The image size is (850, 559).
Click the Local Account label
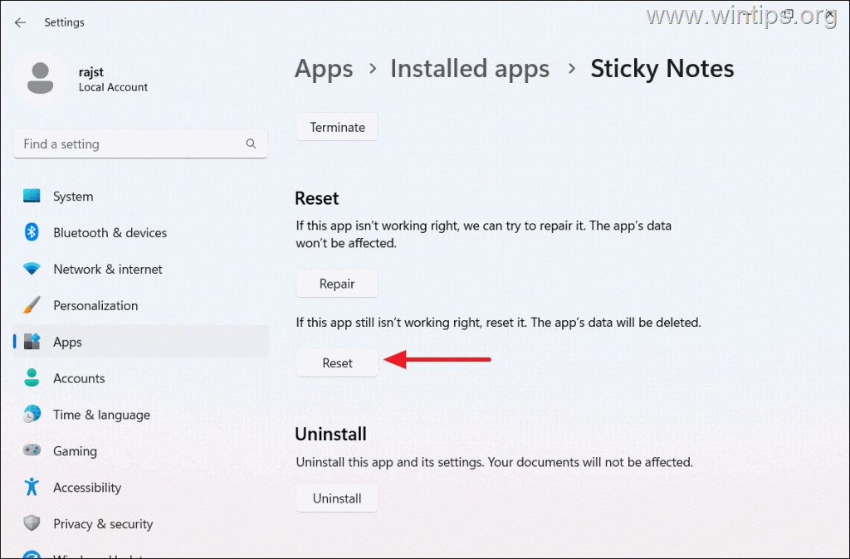113,87
